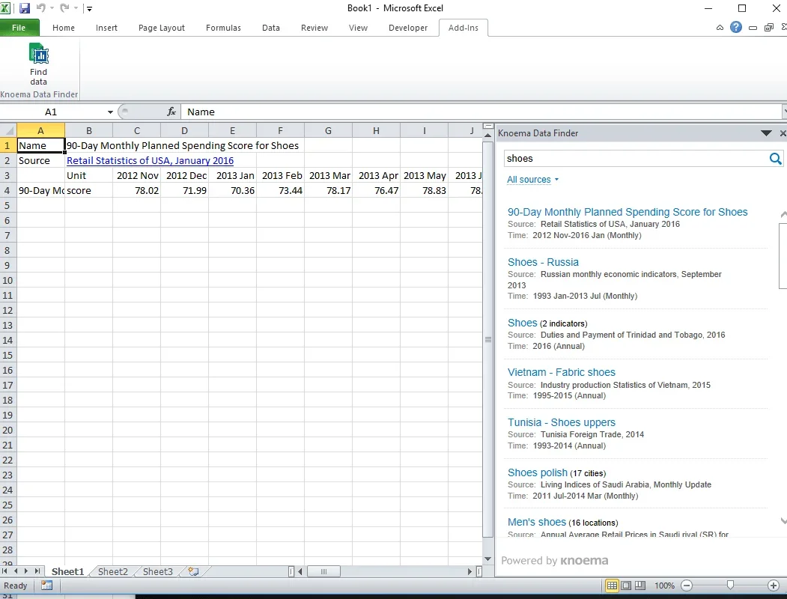
Task: Switch to the Home ribbon tab
Action: 63,28
